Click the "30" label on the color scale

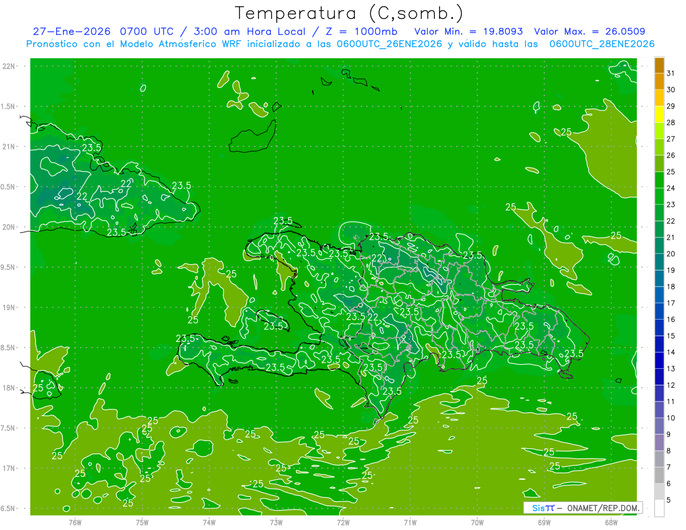coord(671,90)
